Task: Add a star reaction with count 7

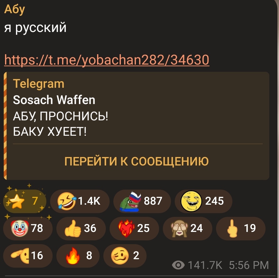Action: (x=25, y=201)
